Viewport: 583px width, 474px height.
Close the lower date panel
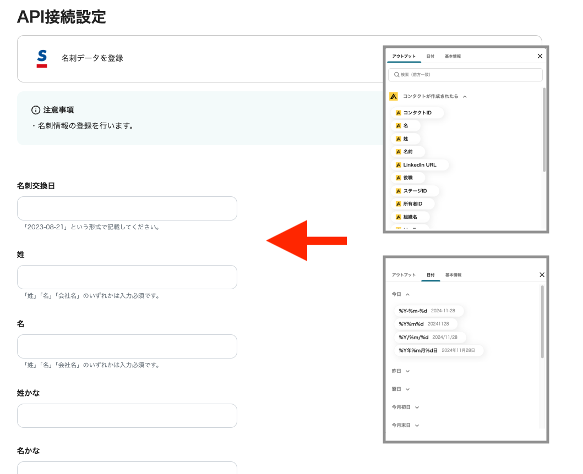tap(542, 274)
